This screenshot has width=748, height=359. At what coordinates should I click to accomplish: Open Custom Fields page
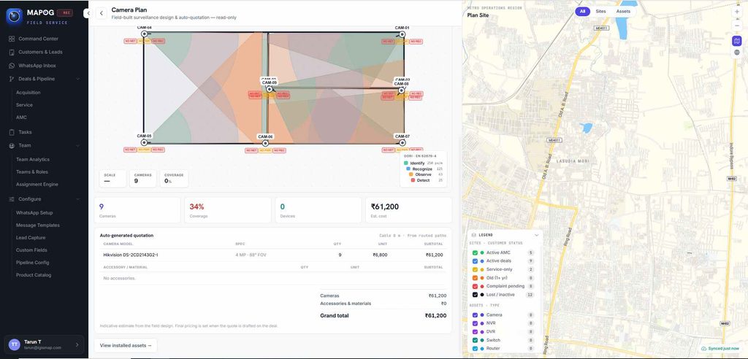tap(31, 250)
